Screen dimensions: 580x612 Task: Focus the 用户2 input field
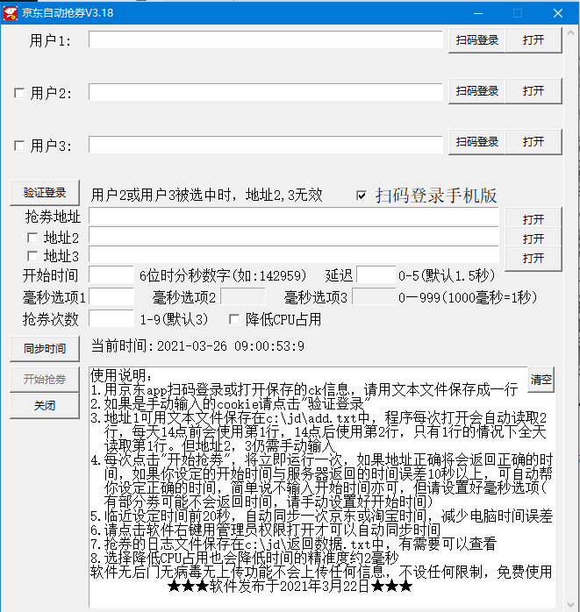click(266, 92)
